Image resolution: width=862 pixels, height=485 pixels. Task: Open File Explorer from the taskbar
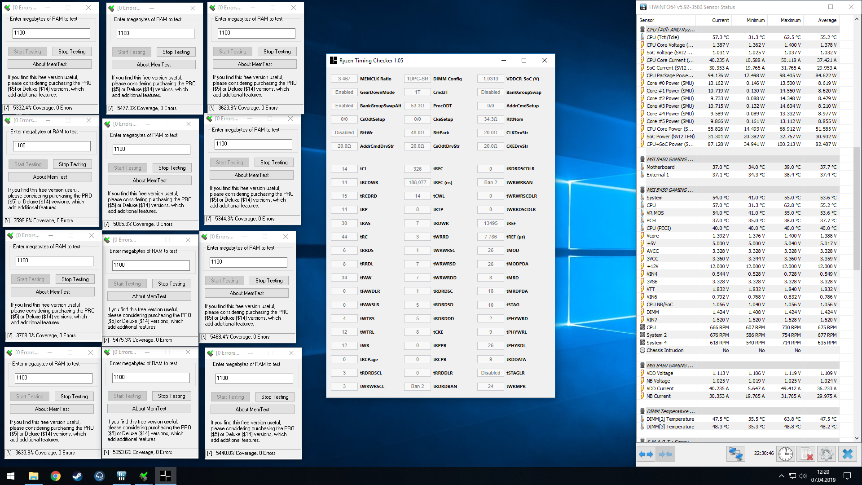[33, 476]
